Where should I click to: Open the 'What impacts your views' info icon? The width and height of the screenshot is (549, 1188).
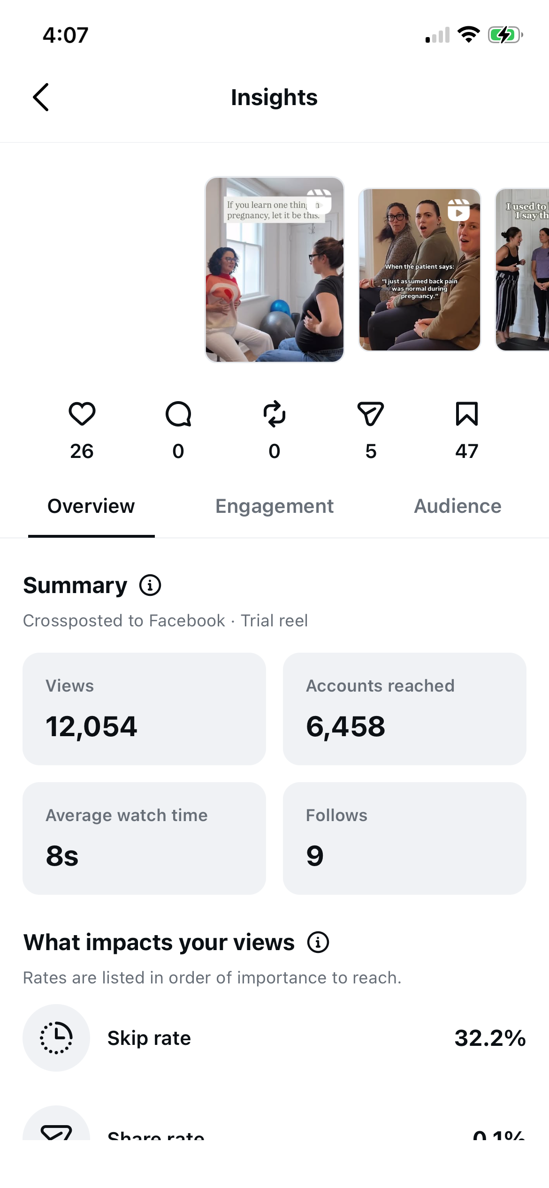[318, 942]
